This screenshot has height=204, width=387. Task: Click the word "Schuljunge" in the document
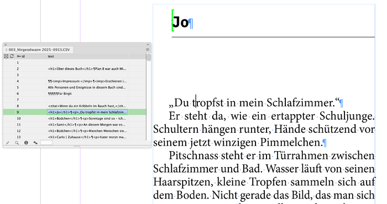[x=346, y=116]
